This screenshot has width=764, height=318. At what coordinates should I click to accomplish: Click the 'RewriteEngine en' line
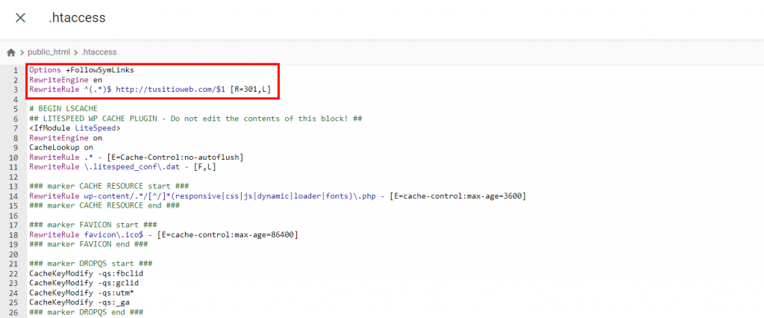(x=66, y=79)
